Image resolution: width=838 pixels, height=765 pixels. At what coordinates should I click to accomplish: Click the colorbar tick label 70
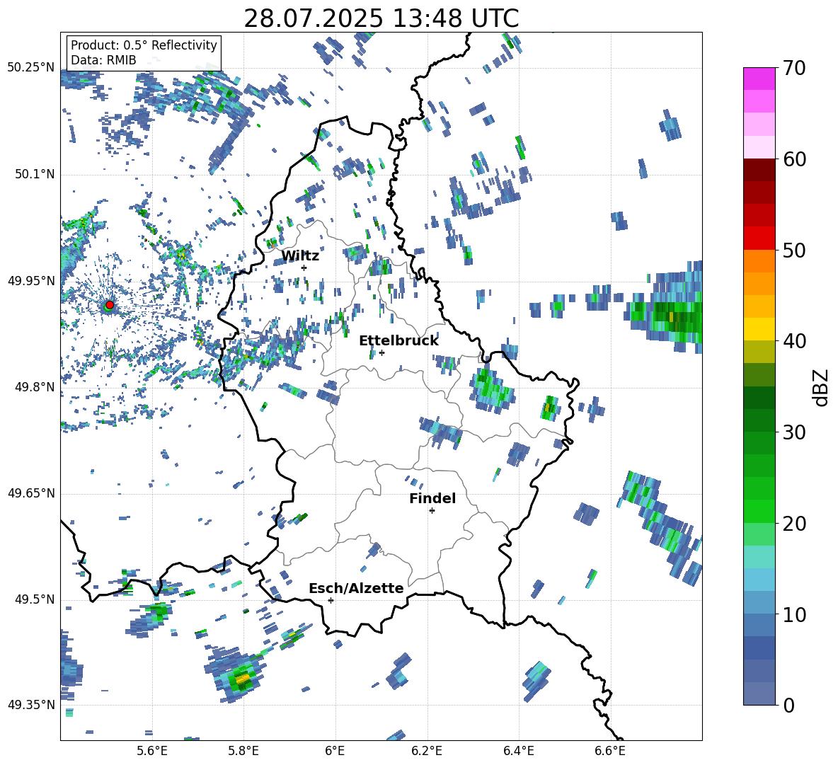(794, 69)
